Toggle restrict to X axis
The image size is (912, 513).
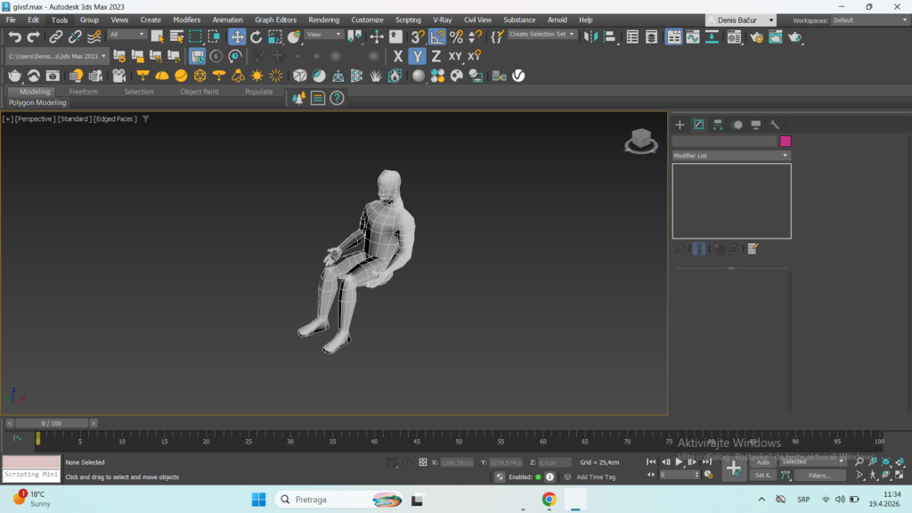398,56
